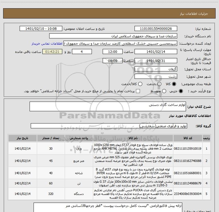Click the unit ورق in row 1

click(x=79, y=149)
